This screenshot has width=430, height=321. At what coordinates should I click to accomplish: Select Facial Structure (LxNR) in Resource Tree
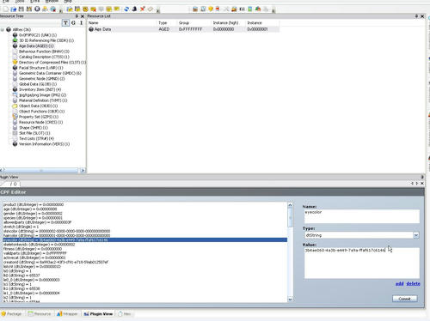(40, 68)
